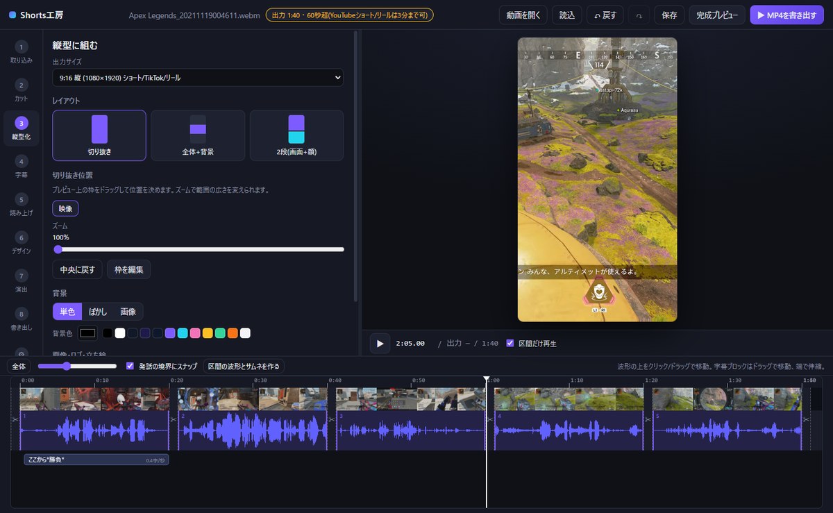Pick the pink background swatch
Screen dimensions: 833x513
click(x=195, y=333)
